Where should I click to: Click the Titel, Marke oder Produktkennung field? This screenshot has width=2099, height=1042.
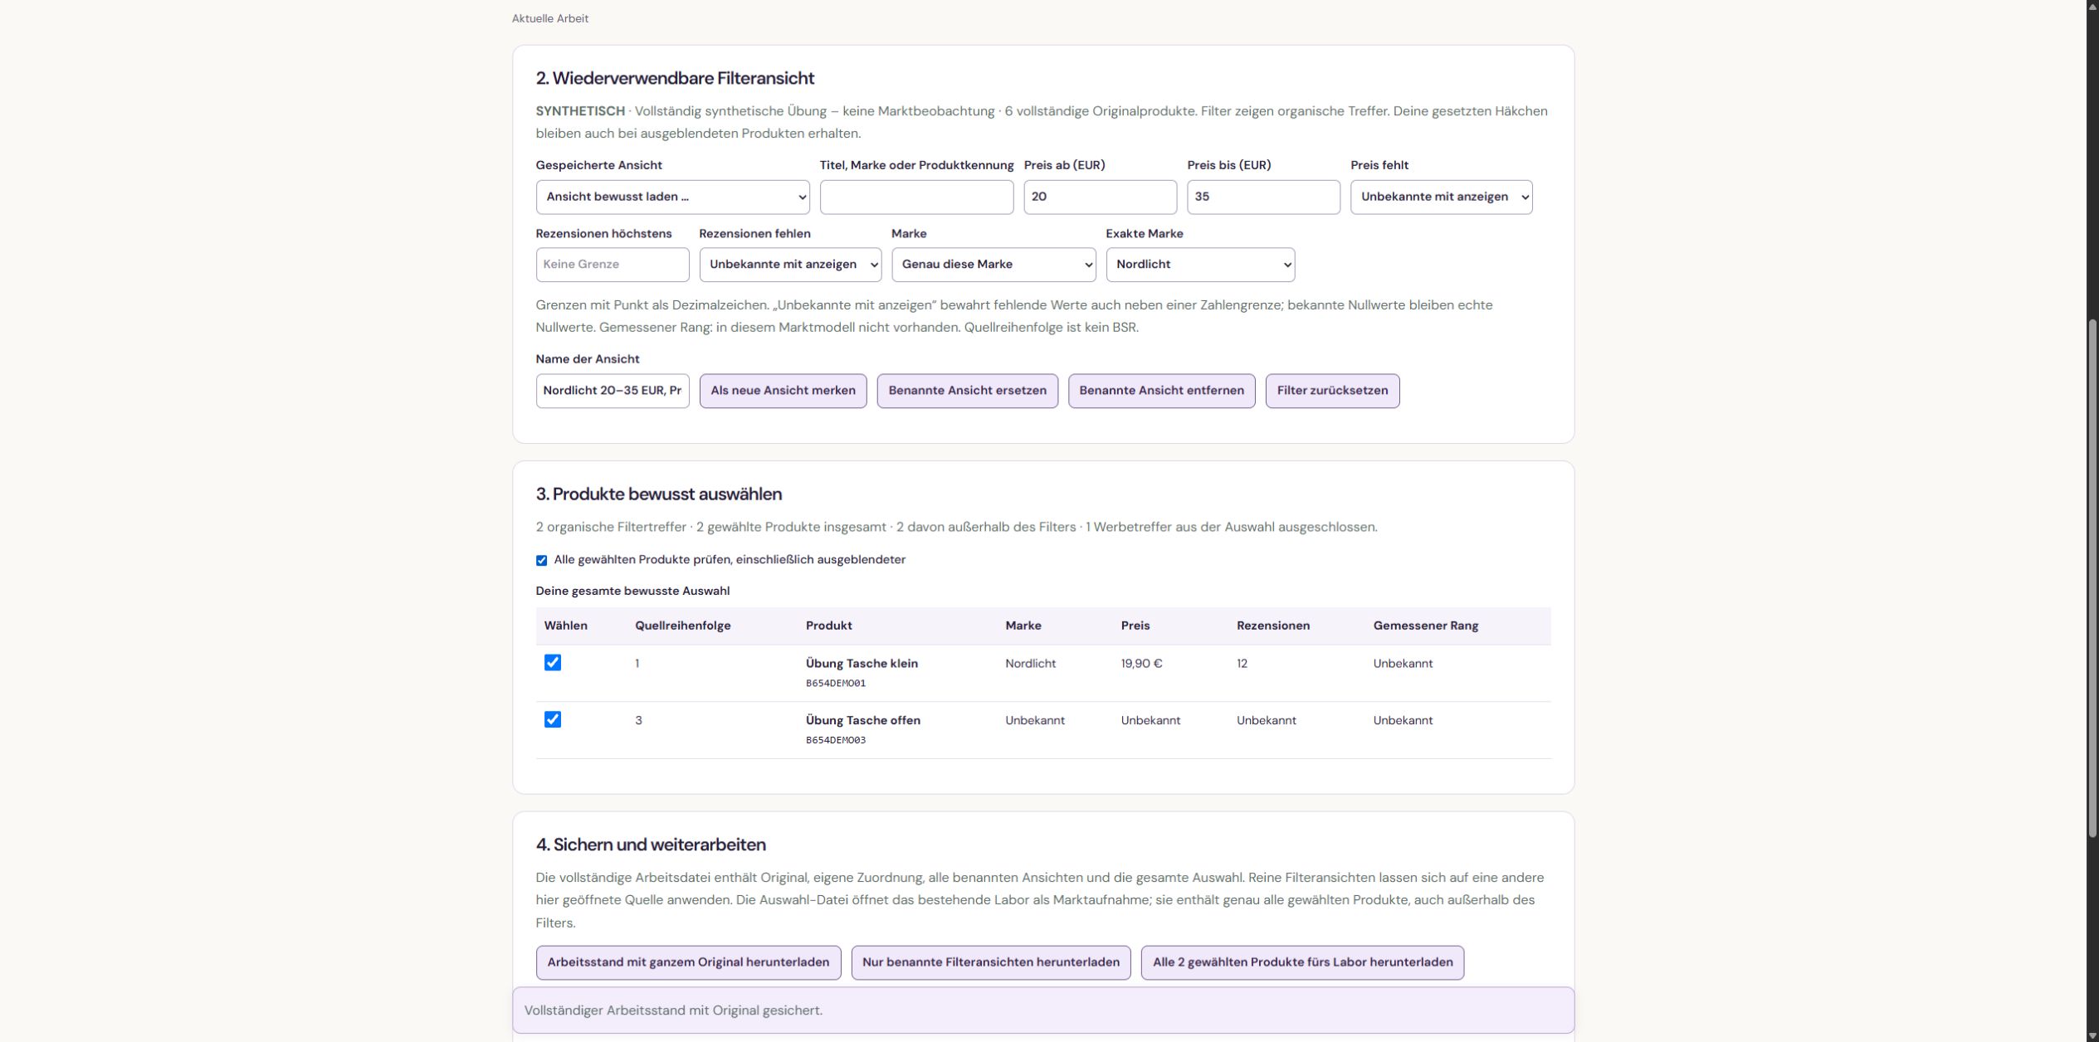point(916,197)
